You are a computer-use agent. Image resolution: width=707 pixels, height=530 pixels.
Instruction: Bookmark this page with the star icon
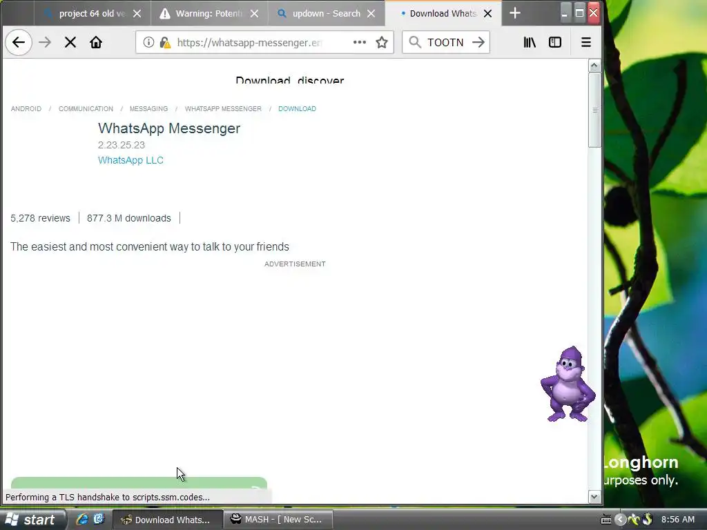[x=382, y=42]
